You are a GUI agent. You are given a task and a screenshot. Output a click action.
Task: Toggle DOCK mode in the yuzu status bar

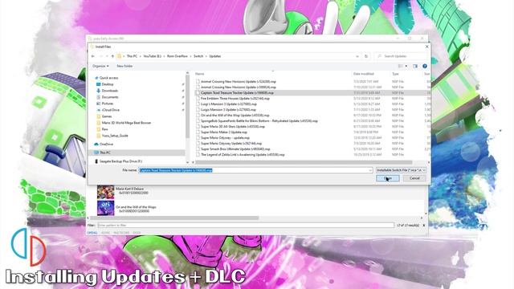137,233
